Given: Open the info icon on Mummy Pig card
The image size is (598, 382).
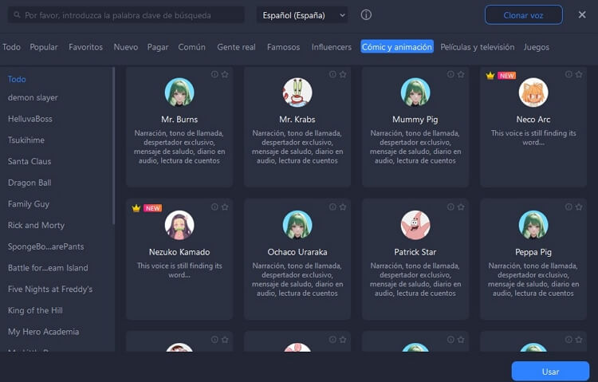Looking at the screenshot, I should 450,74.
